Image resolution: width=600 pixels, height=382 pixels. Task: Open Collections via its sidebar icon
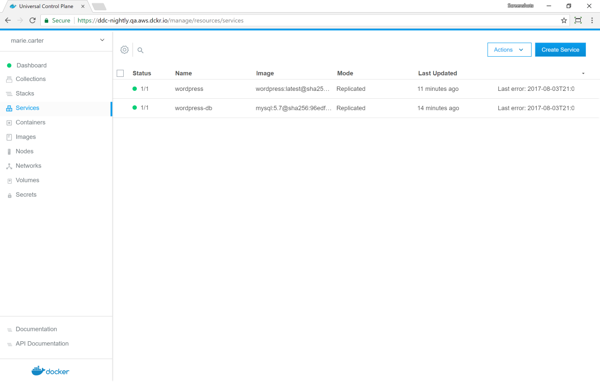point(9,79)
